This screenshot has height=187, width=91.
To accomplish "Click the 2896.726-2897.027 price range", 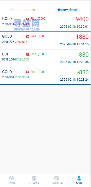I will coord(15,42).
